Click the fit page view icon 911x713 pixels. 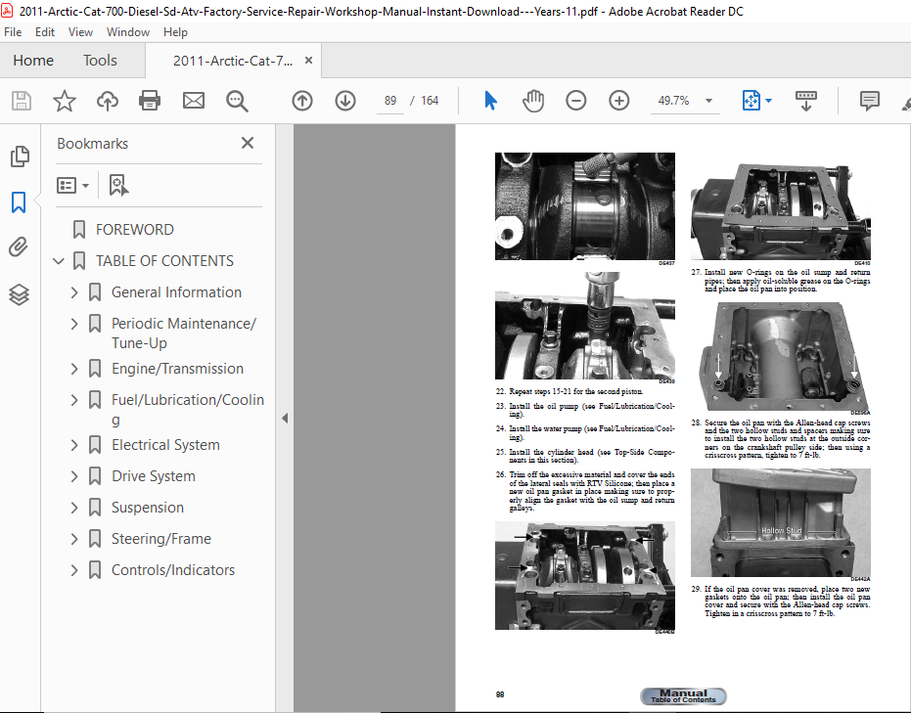point(752,101)
